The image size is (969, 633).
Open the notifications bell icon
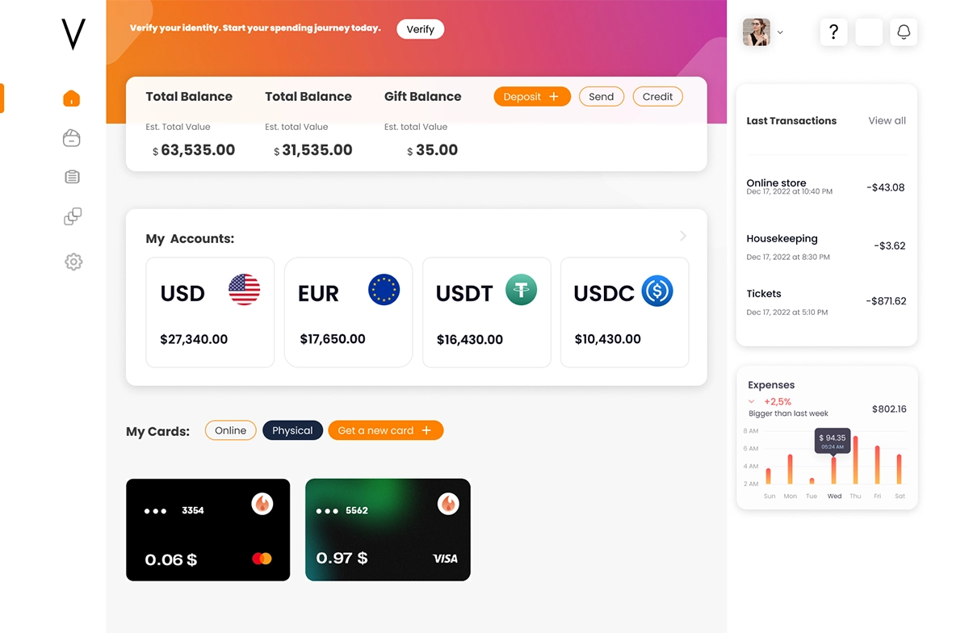(x=904, y=32)
